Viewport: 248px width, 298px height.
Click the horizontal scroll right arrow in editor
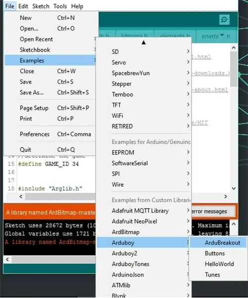[x=225, y=196]
